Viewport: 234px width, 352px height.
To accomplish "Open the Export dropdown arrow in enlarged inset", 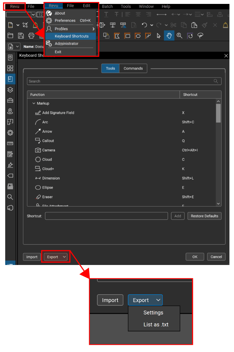I will (x=158, y=300).
